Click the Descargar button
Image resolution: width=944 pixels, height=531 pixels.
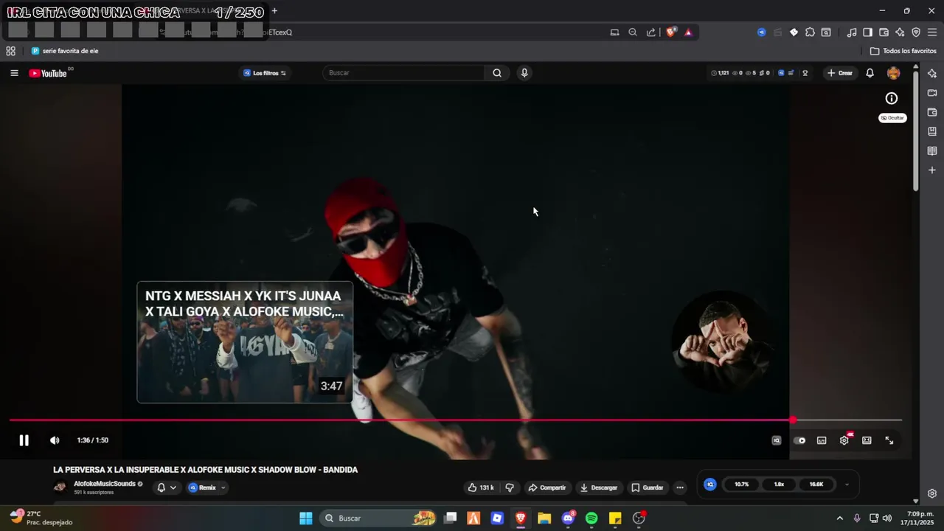pos(598,487)
